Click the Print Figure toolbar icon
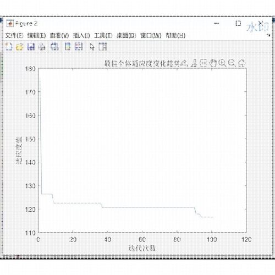275x275 pixels. (42, 47)
